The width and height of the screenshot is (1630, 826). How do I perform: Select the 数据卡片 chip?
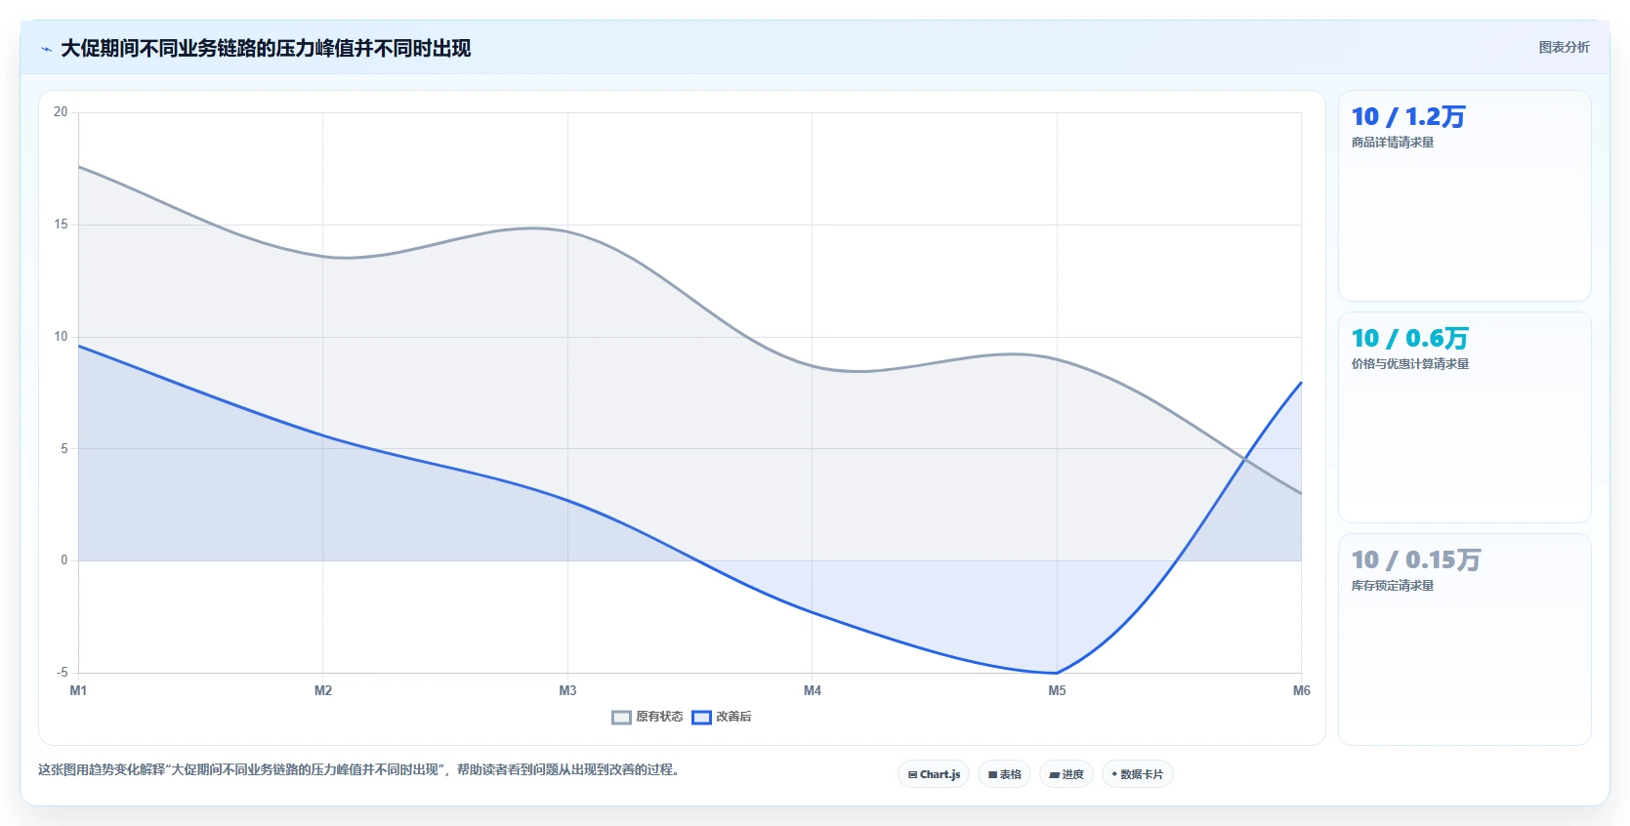click(x=1137, y=774)
